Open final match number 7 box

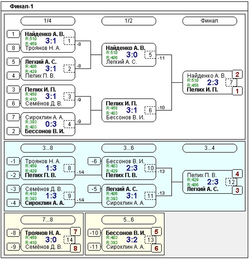coord(231,82)
